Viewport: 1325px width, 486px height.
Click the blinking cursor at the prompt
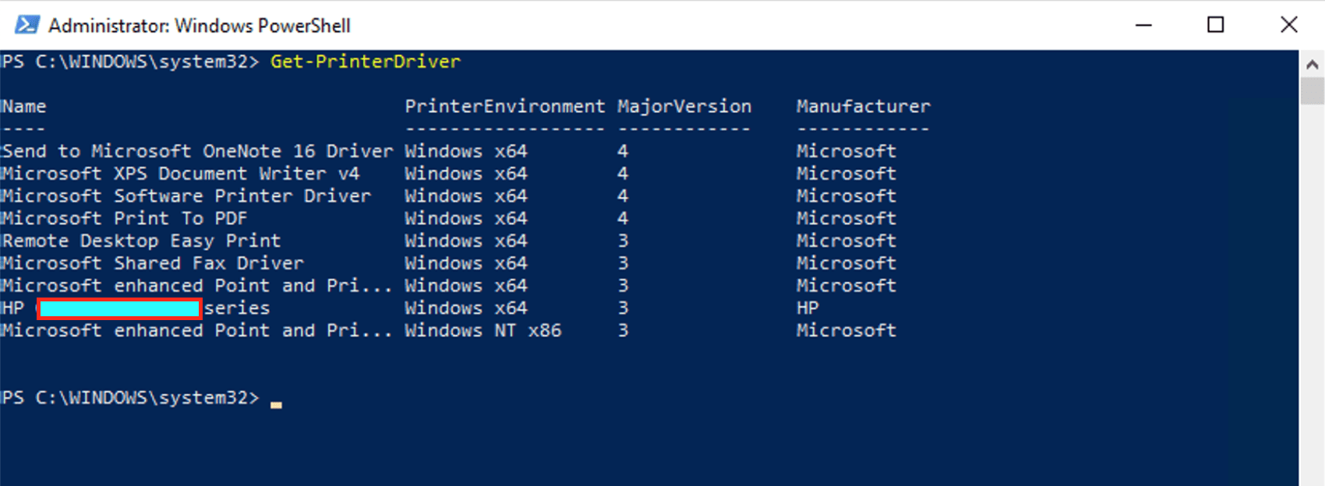click(x=276, y=403)
